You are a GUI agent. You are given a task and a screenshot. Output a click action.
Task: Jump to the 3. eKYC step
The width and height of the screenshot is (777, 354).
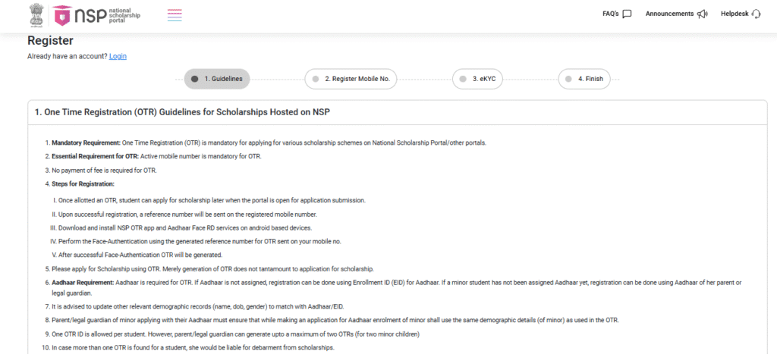[x=484, y=79]
